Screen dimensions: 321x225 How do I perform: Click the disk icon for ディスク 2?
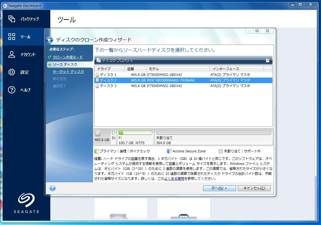click(x=97, y=80)
